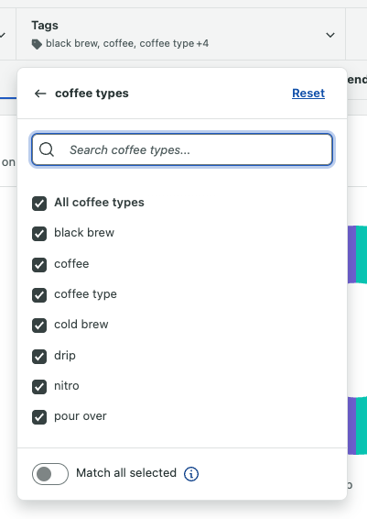
Task: Uncheck the black brew checkbox
Action: pos(39,234)
